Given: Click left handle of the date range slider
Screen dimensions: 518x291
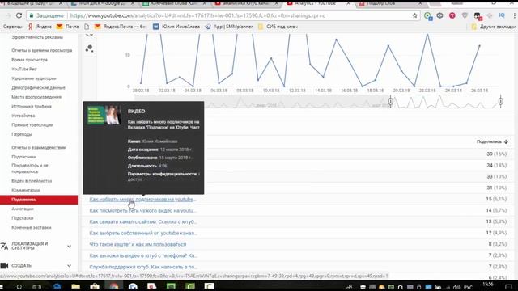Looking at the screenshot, I should [x=390, y=101].
